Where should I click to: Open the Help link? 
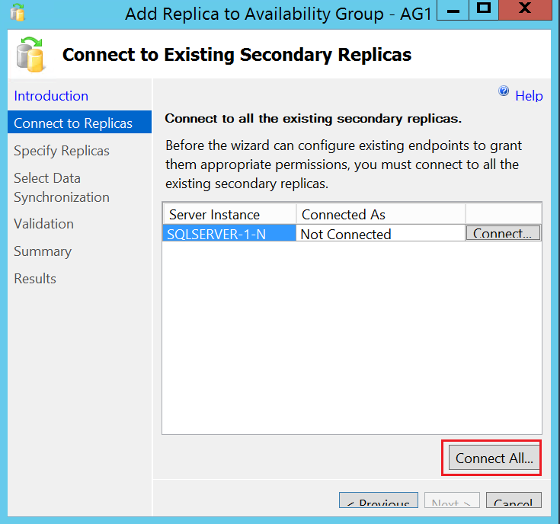click(x=529, y=96)
